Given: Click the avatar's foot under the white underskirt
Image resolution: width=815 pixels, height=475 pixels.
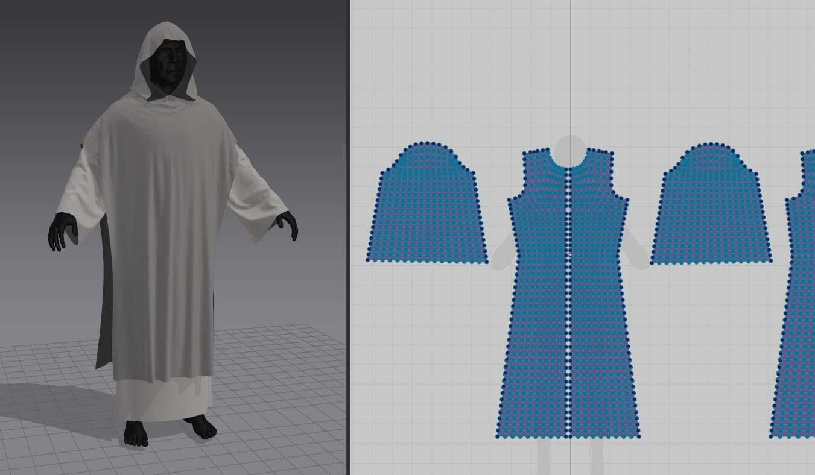Looking at the screenshot, I should click(136, 433).
